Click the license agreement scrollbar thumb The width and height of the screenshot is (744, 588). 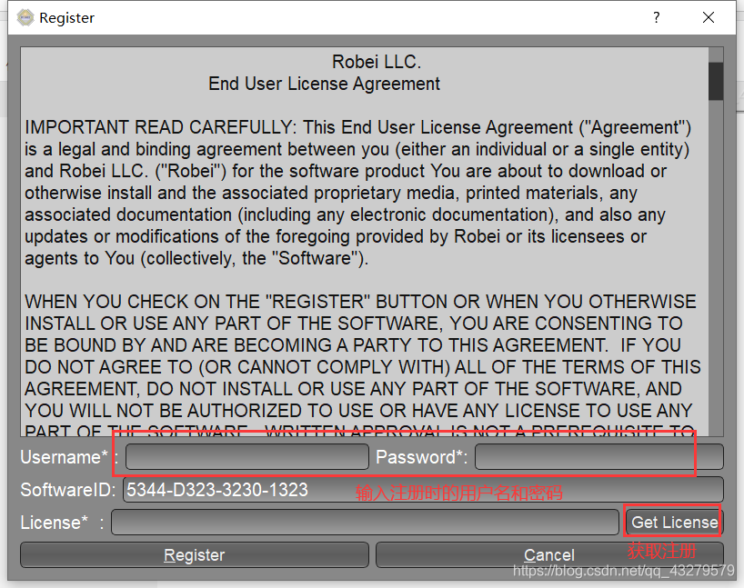(x=716, y=81)
